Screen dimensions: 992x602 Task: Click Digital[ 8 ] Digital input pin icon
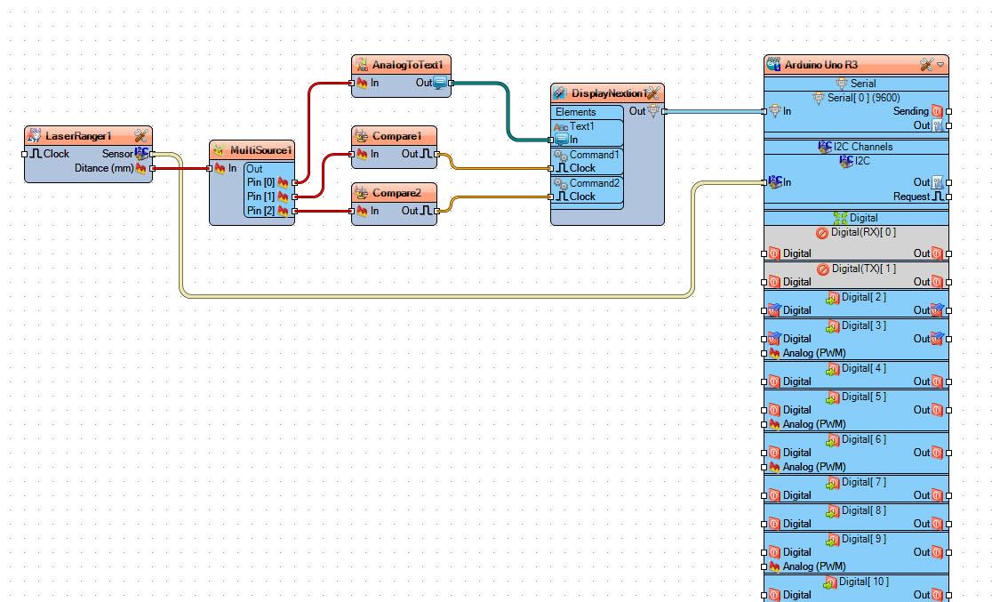[774, 524]
